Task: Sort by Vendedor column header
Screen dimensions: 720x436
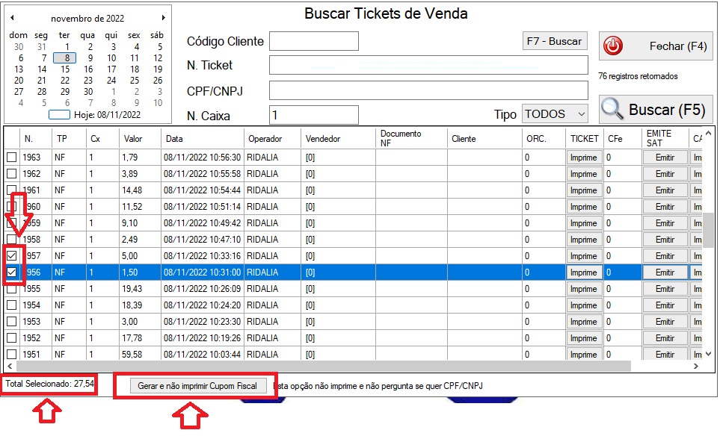Action: tap(338, 138)
